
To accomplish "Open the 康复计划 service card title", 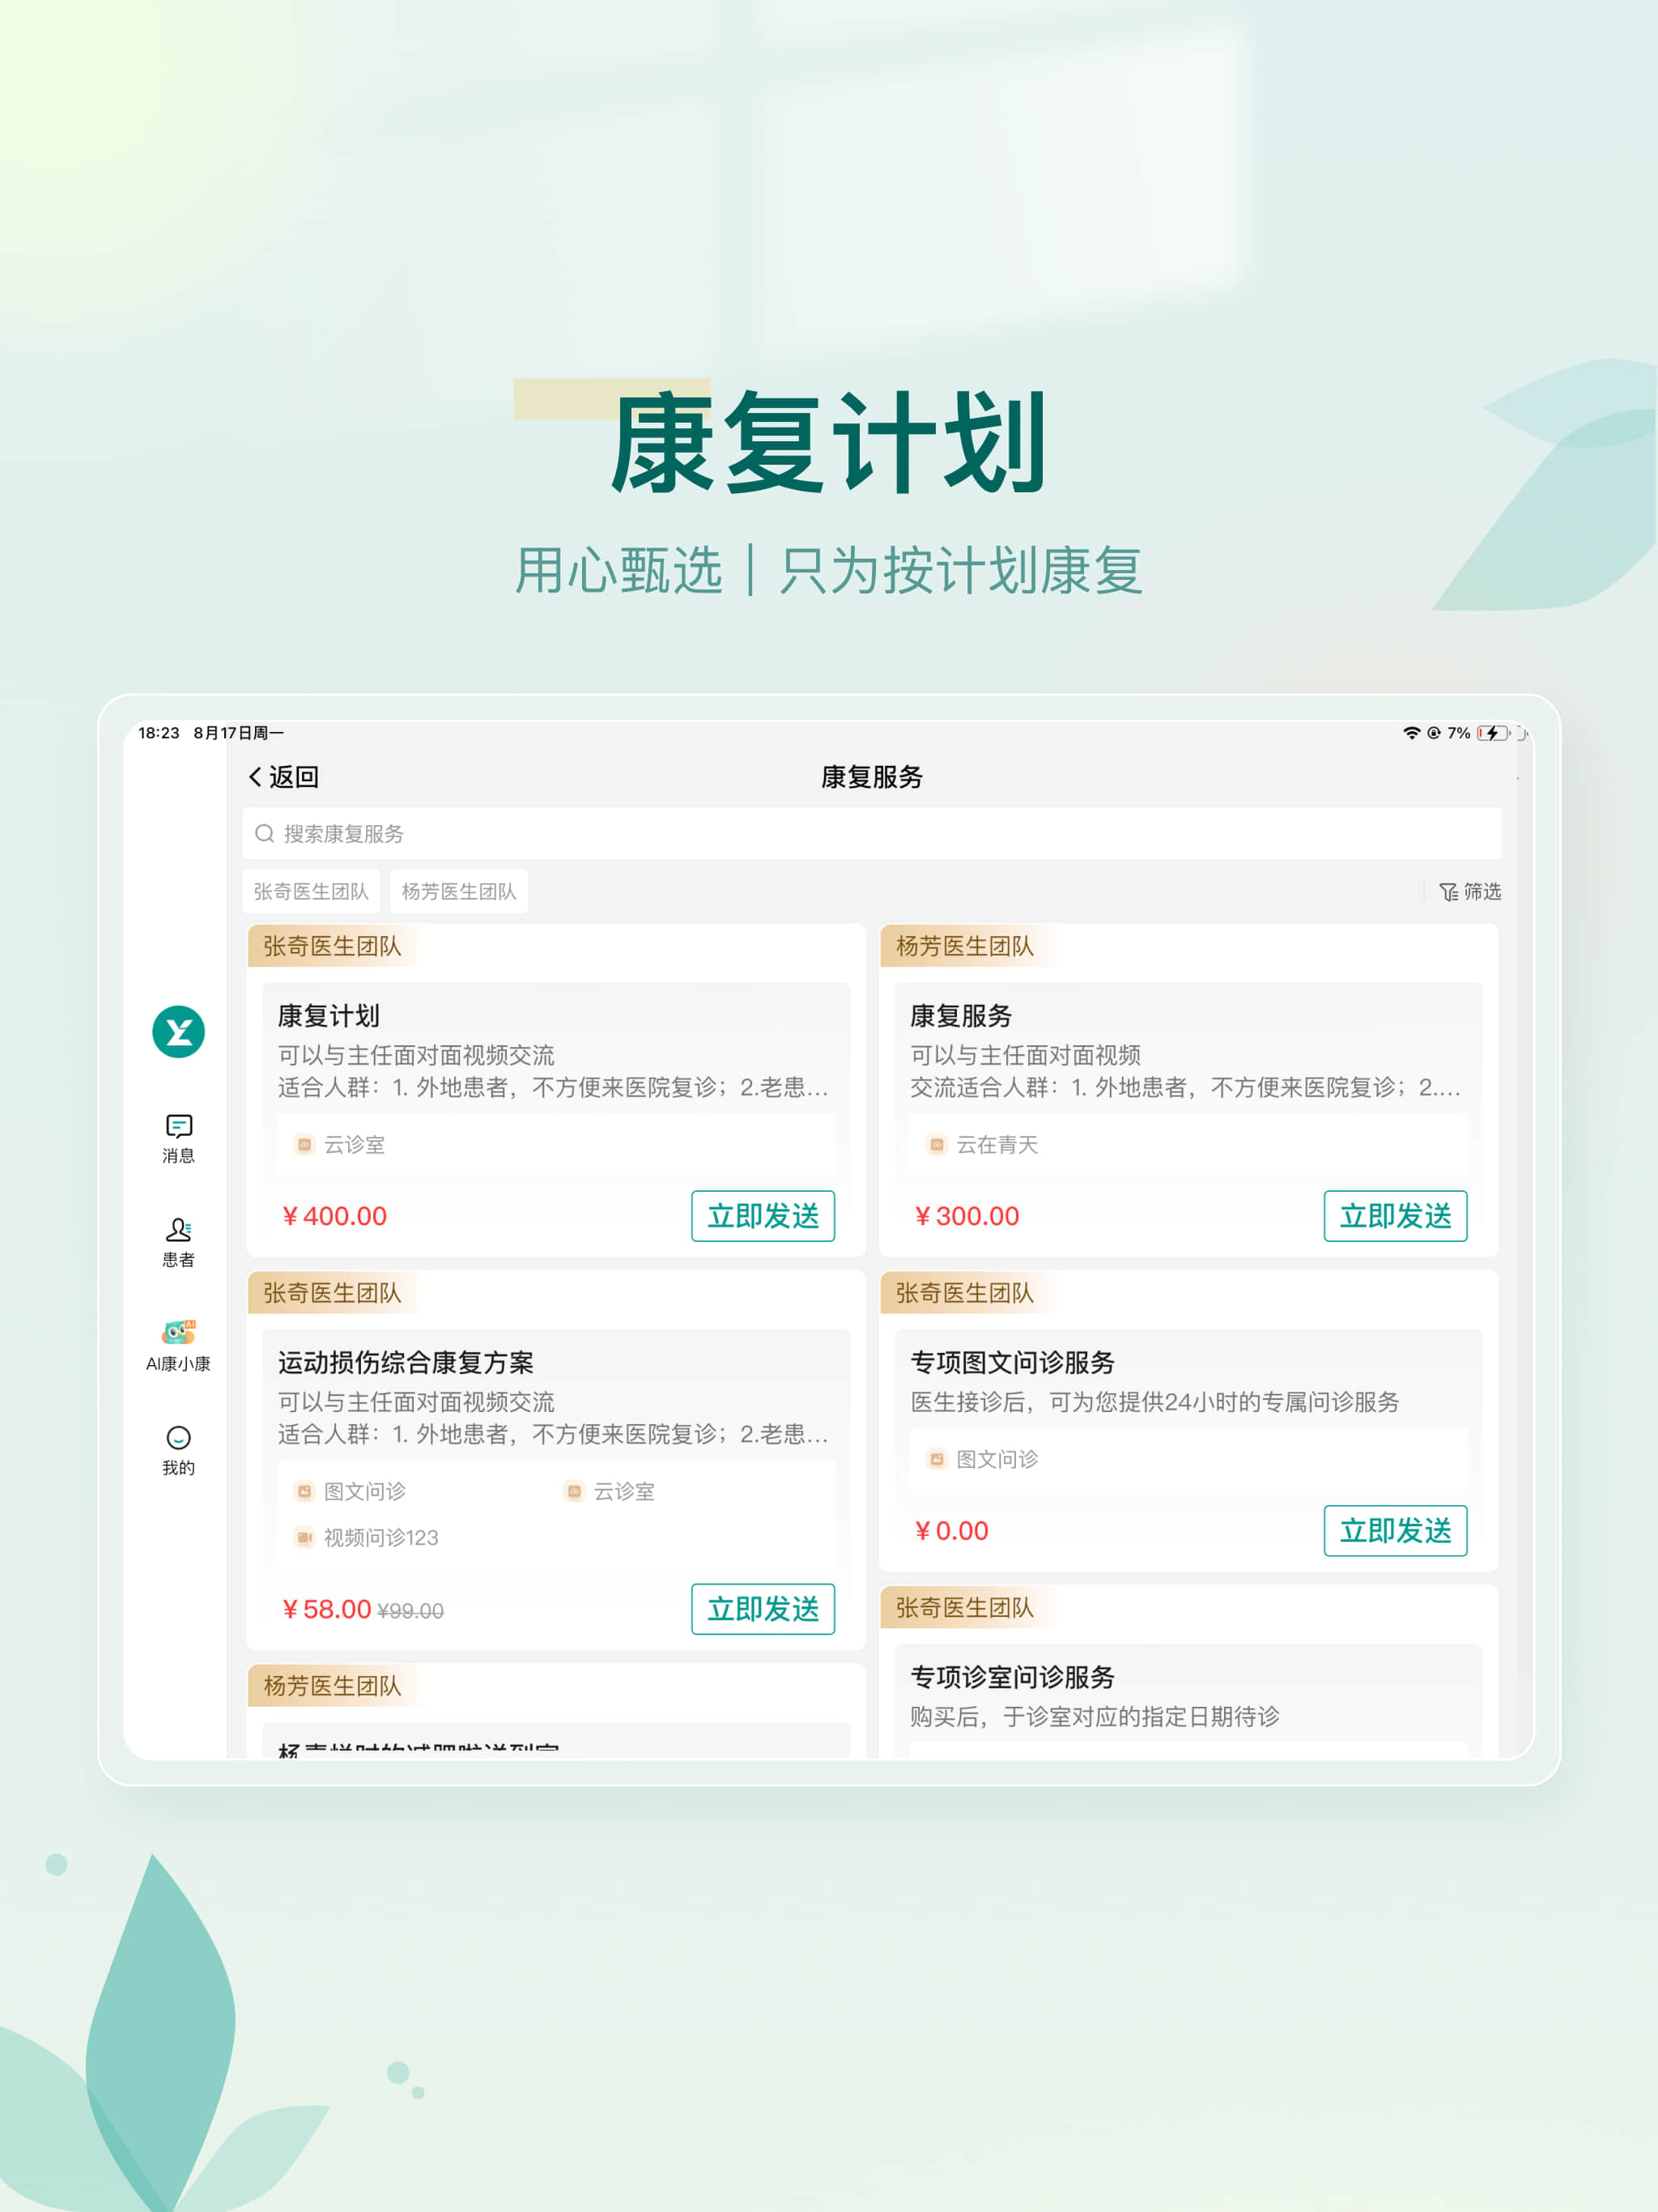I will (x=329, y=1016).
